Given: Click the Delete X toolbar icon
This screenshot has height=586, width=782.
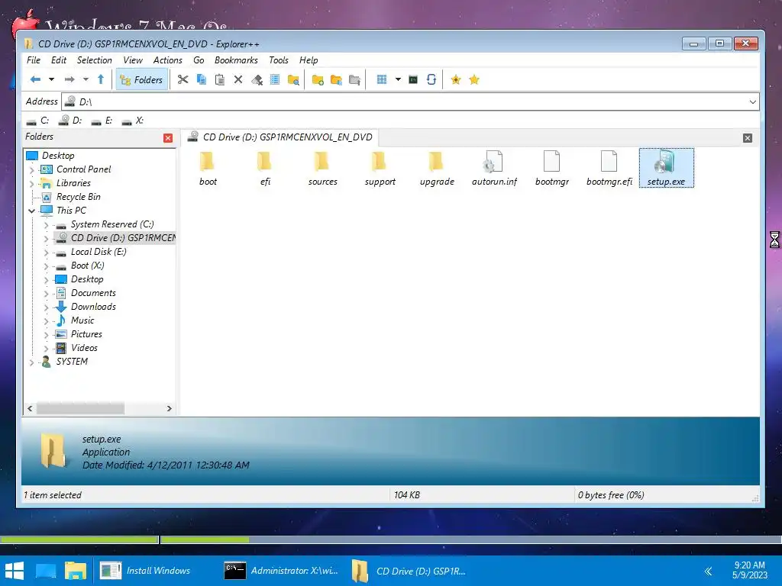Looking at the screenshot, I should [238, 79].
